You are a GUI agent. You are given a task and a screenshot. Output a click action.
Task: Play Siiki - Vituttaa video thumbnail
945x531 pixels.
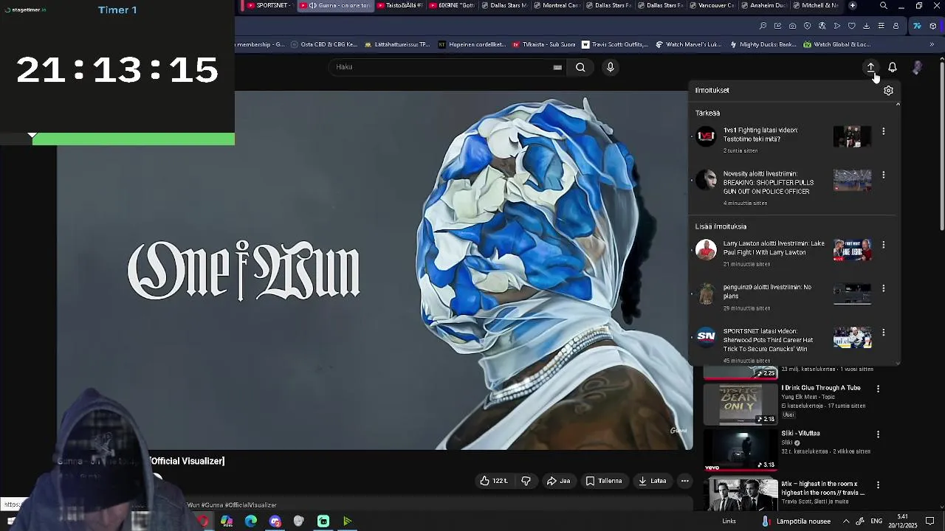point(740,449)
